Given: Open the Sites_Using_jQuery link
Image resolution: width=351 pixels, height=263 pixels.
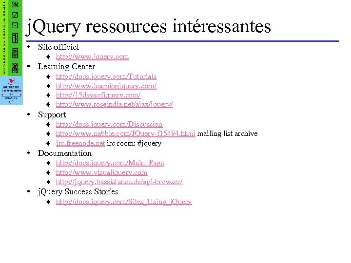Looking at the screenshot, I should pyautogui.click(x=124, y=202).
